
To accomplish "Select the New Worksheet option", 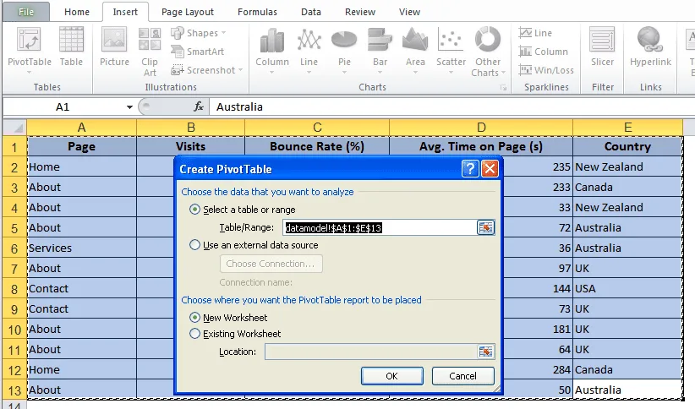I will click(x=194, y=318).
